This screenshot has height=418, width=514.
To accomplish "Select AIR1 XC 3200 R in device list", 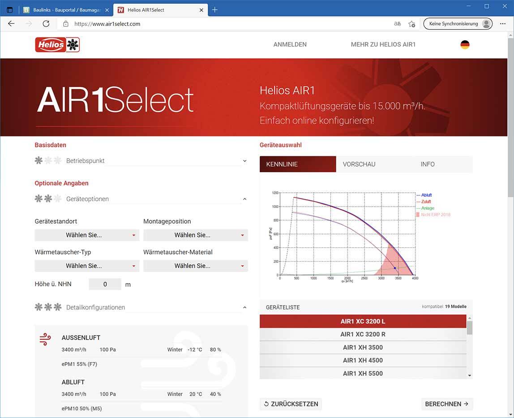I will (363, 334).
